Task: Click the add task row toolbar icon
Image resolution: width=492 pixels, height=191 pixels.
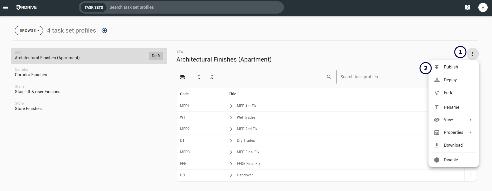Action: [183, 77]
